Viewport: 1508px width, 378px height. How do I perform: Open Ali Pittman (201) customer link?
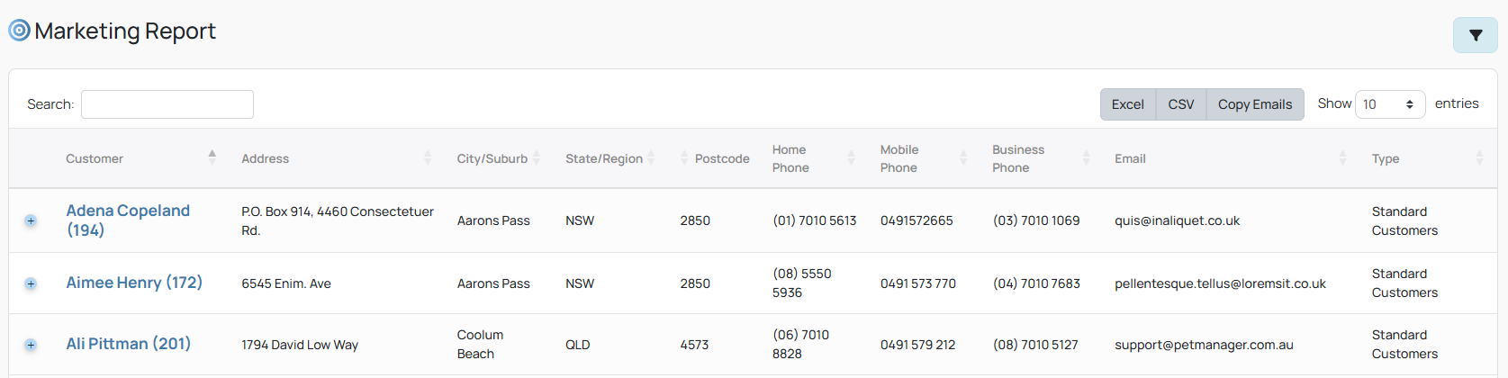click(x=129, y=344)
